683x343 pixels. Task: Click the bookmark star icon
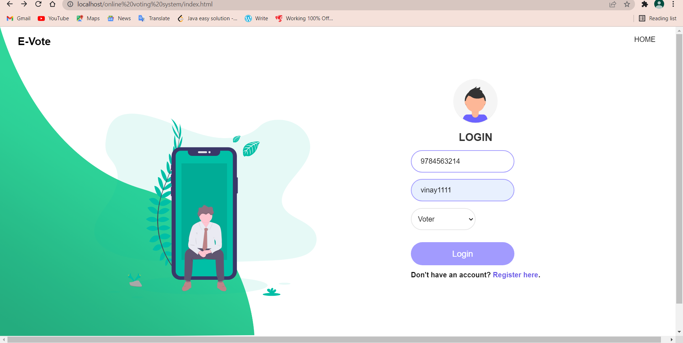point(627,4)
